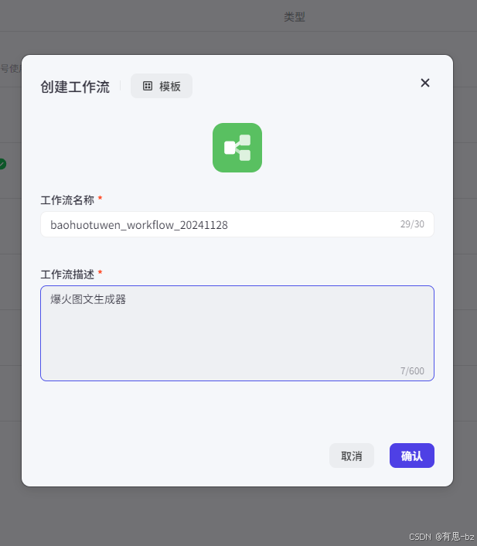
Task: Confirm creation with the 确认 button
Action: pos(412,456)
